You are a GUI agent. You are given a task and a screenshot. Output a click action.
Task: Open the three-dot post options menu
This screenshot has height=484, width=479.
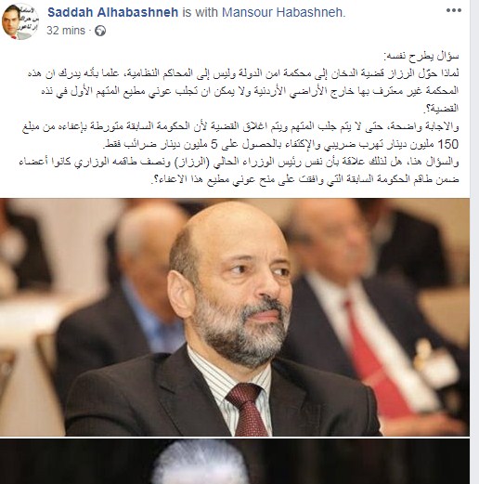click(x=454, y=10)
